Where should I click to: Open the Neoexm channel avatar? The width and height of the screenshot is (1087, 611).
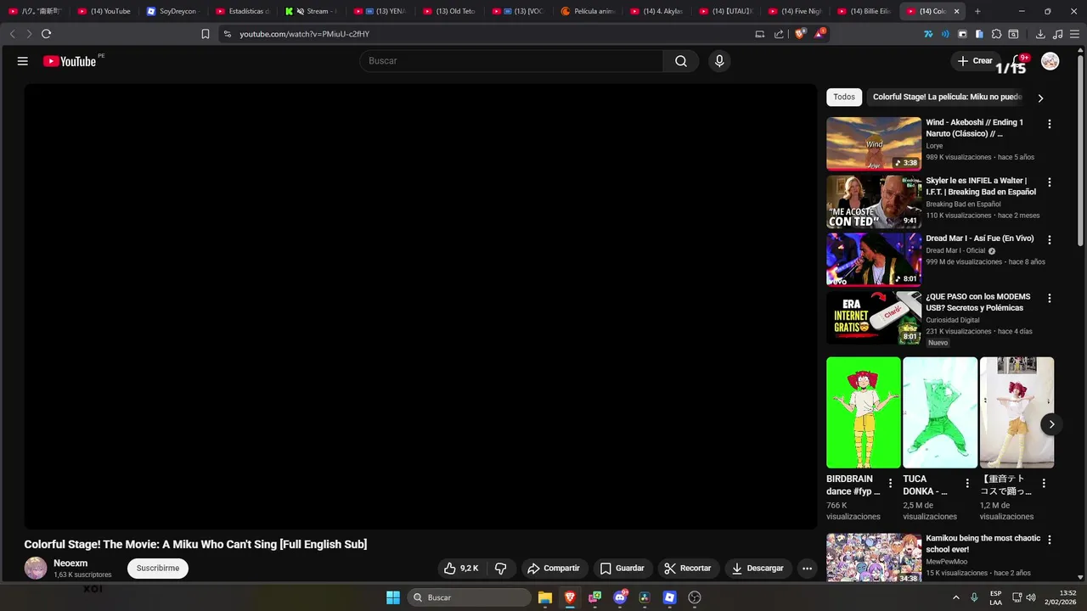[x=36, y=569]
